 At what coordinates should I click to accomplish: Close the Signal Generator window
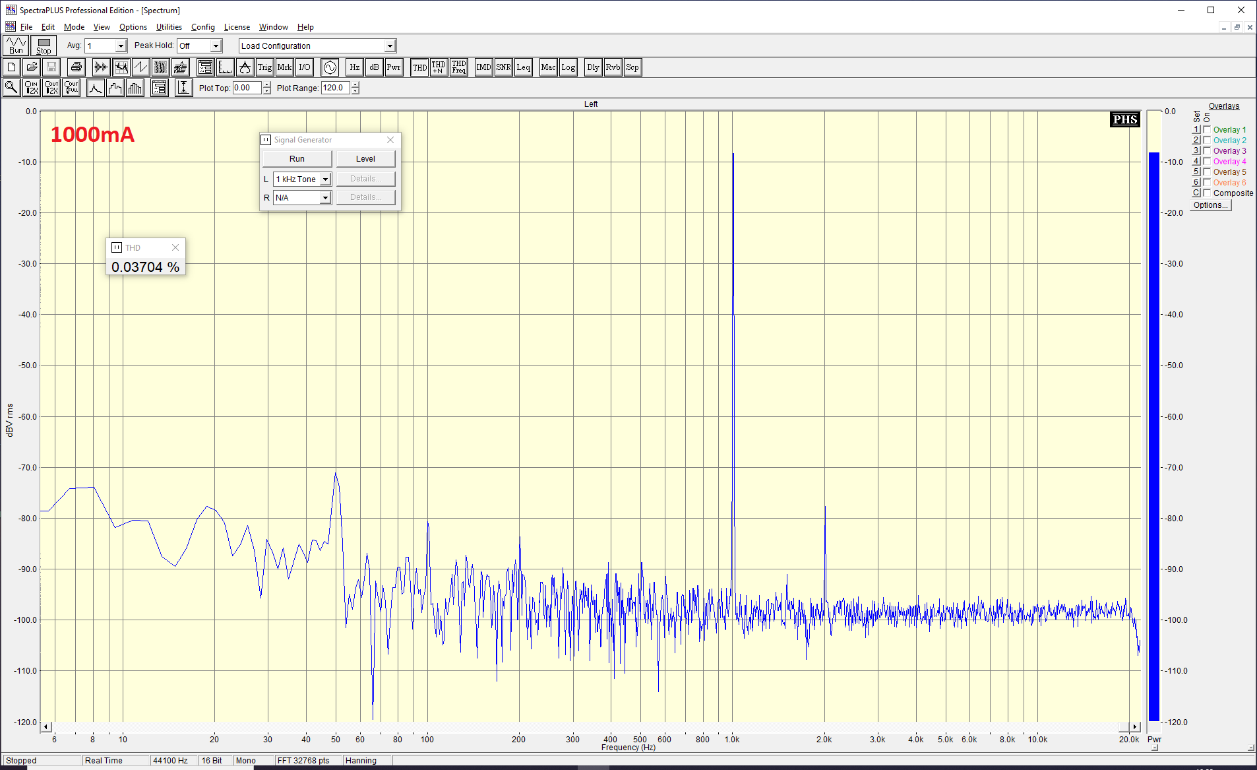pyautogui.click(x=390, y=140)
